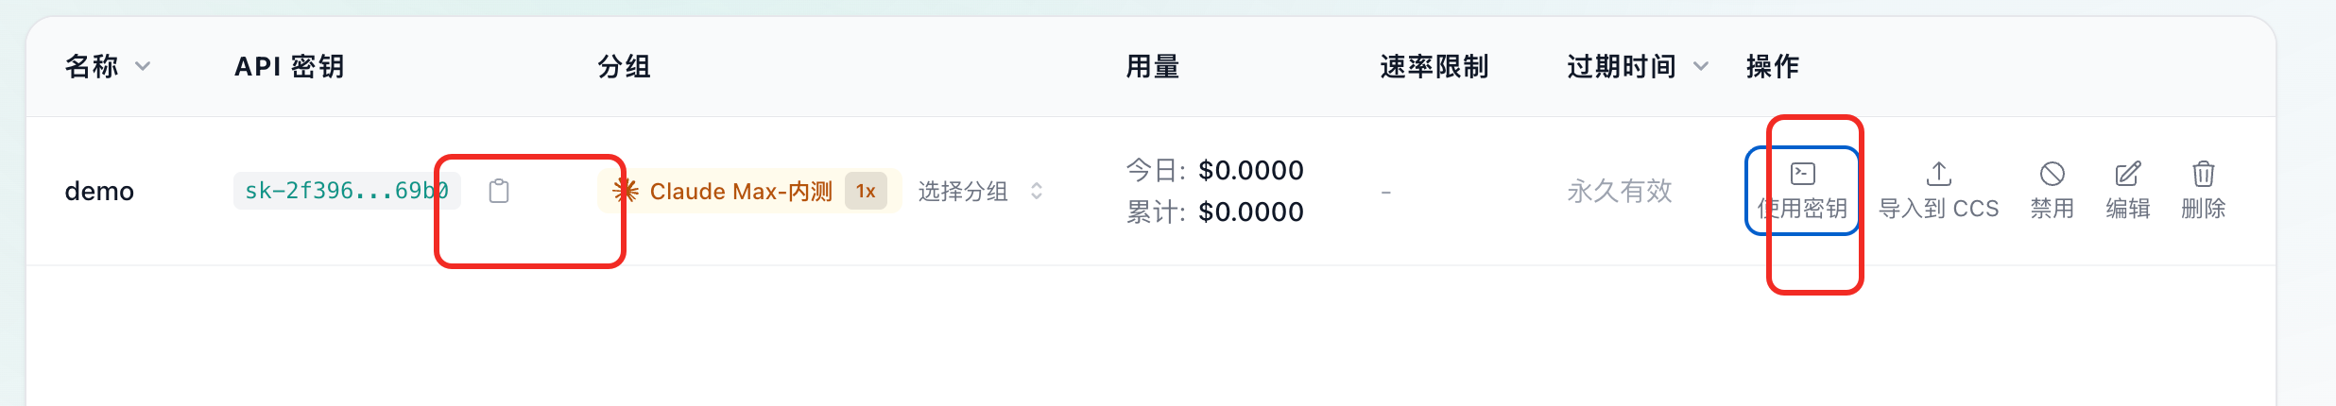Click the 导入到 CCS label

1938,209
